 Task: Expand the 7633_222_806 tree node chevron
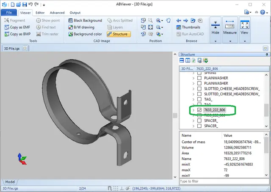point(194,110)
